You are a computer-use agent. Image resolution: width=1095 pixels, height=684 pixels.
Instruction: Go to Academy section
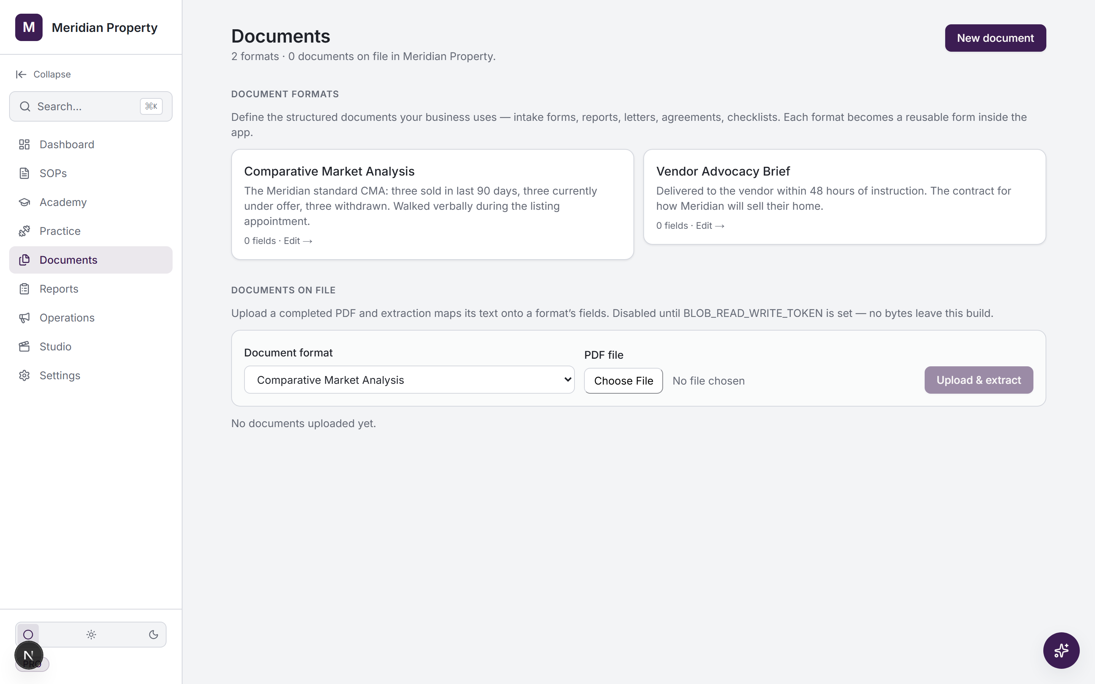point(90,202)
